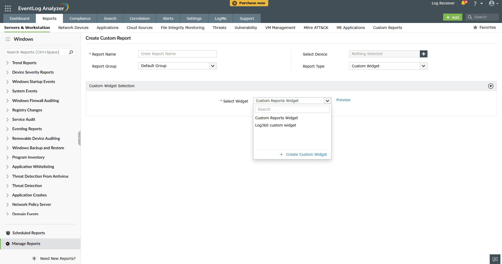Open the Cloud Sources sub-tab

(x=140, y=28)
